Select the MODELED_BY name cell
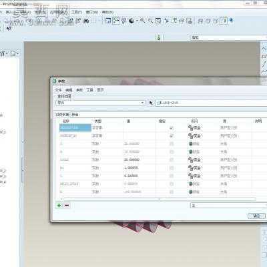This screenshot has height=267, width=267. 75,136
